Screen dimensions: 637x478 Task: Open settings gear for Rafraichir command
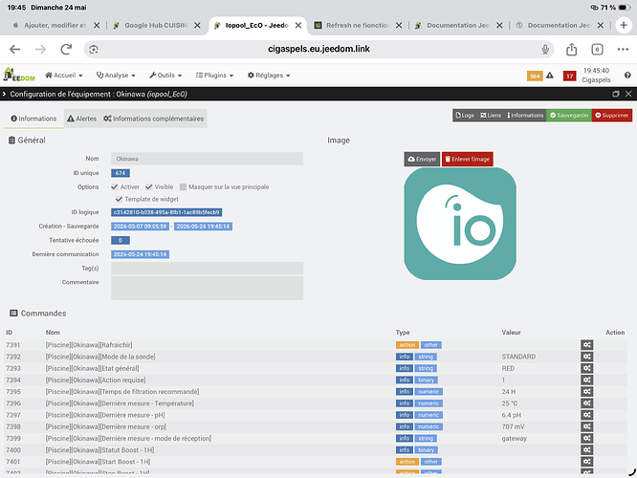[586, 345]
